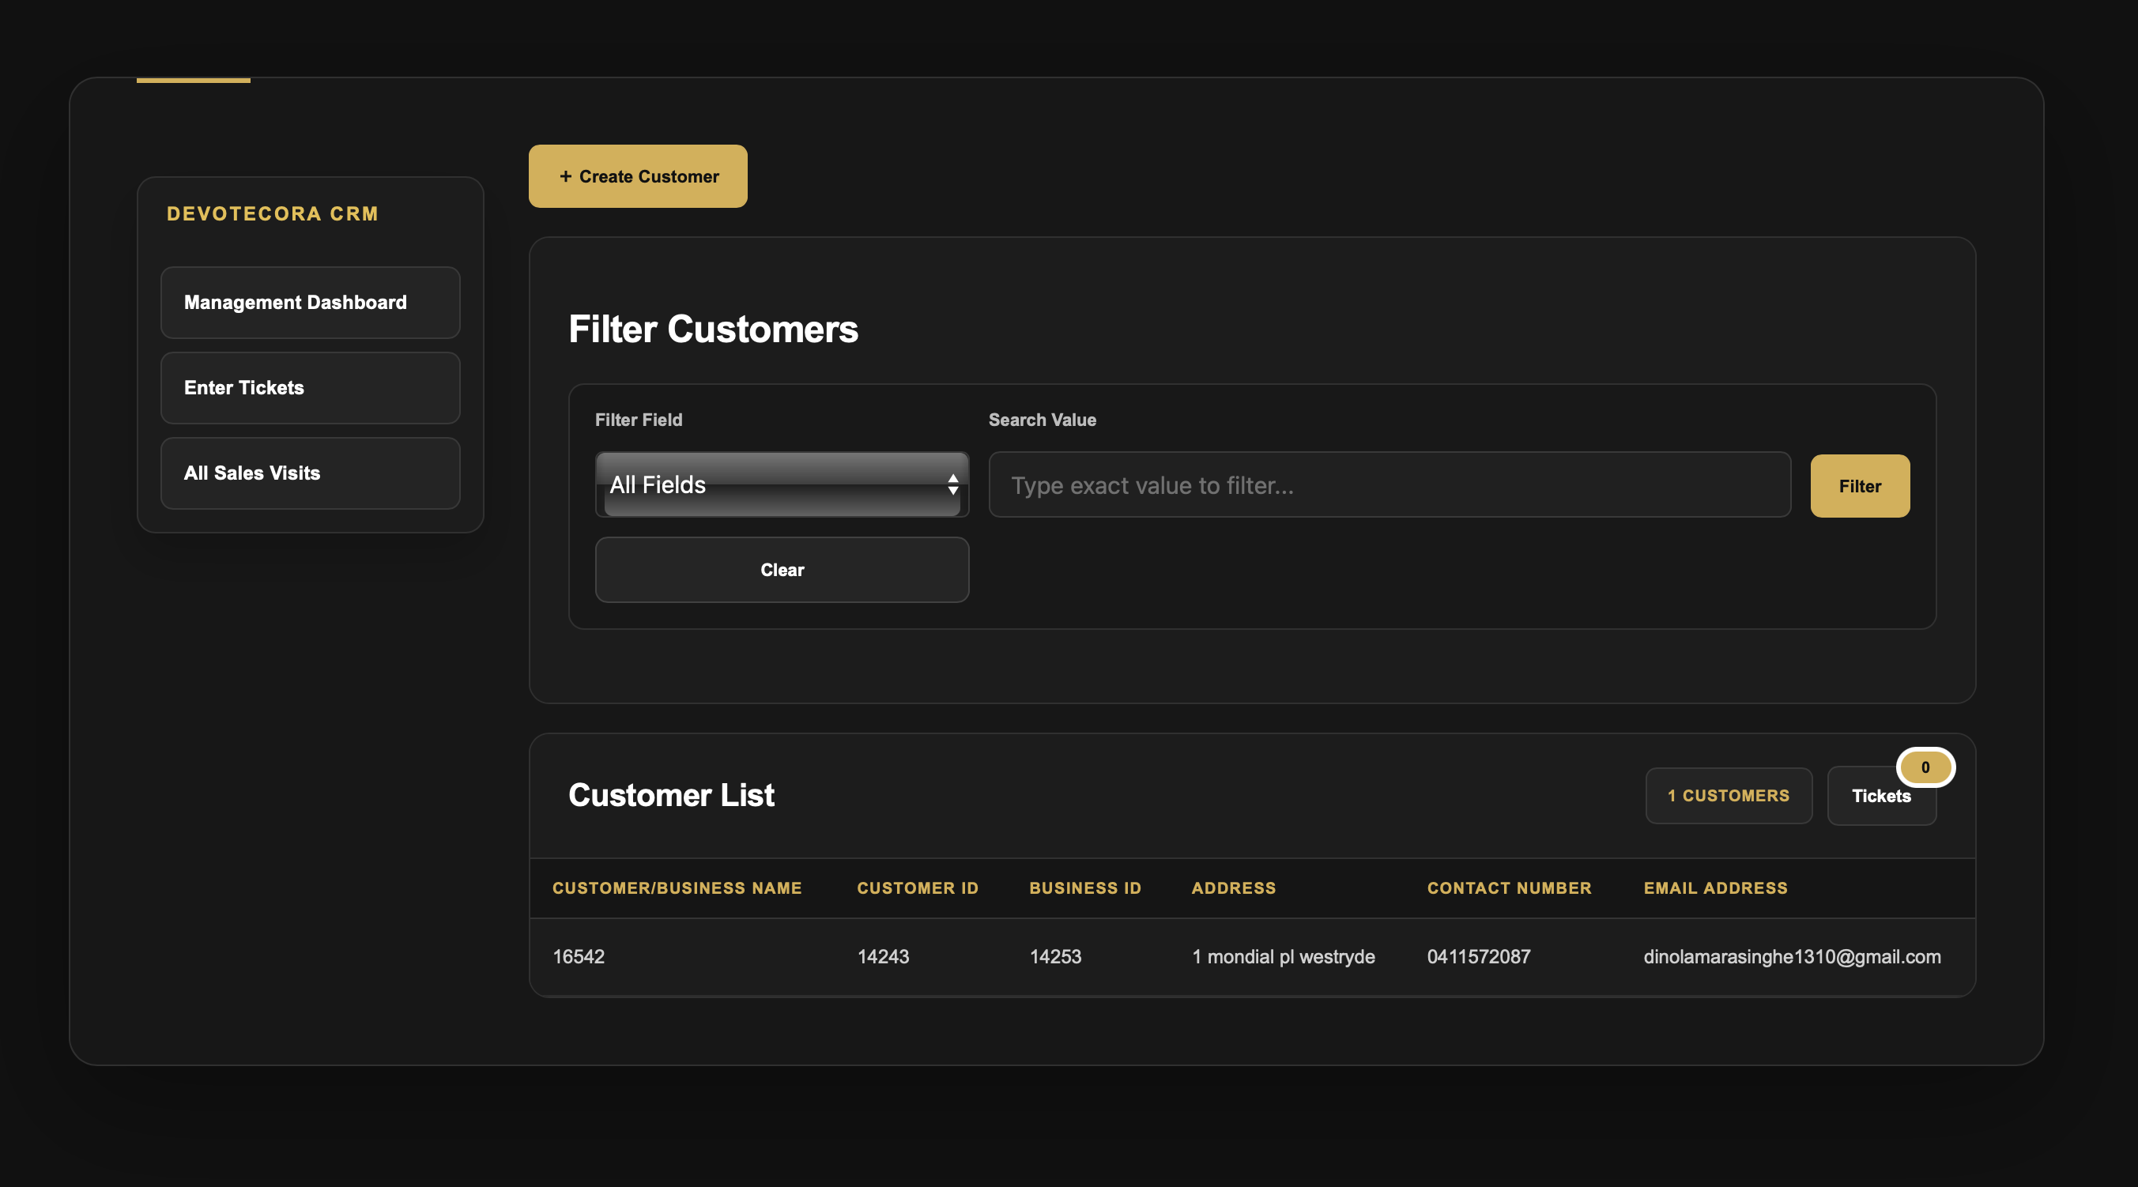The width and height of the screenshot is (2138, 1187).
Task: Click the Customer ID column header
Action: tap(917, 888)
